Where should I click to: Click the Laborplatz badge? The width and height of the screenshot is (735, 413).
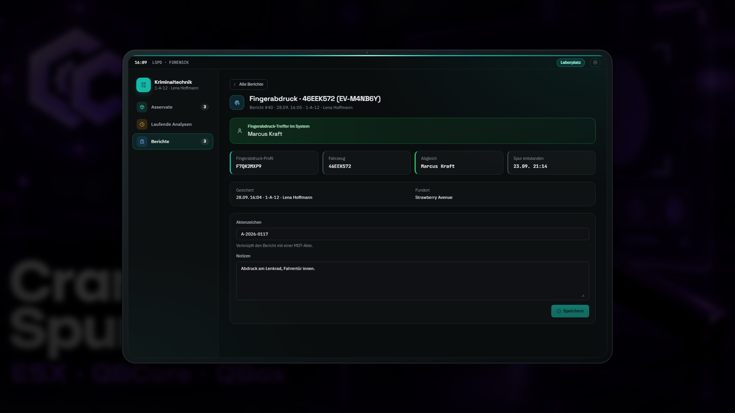tap(570, 63)
